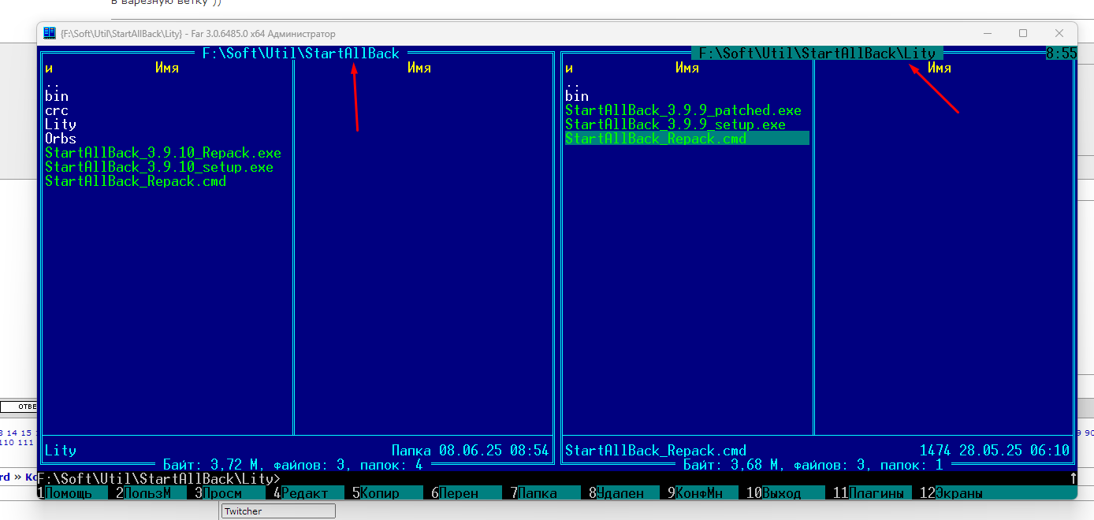Click the left panel sort-mode letter и
This screenshot has width=1094, height=520.
49,69
